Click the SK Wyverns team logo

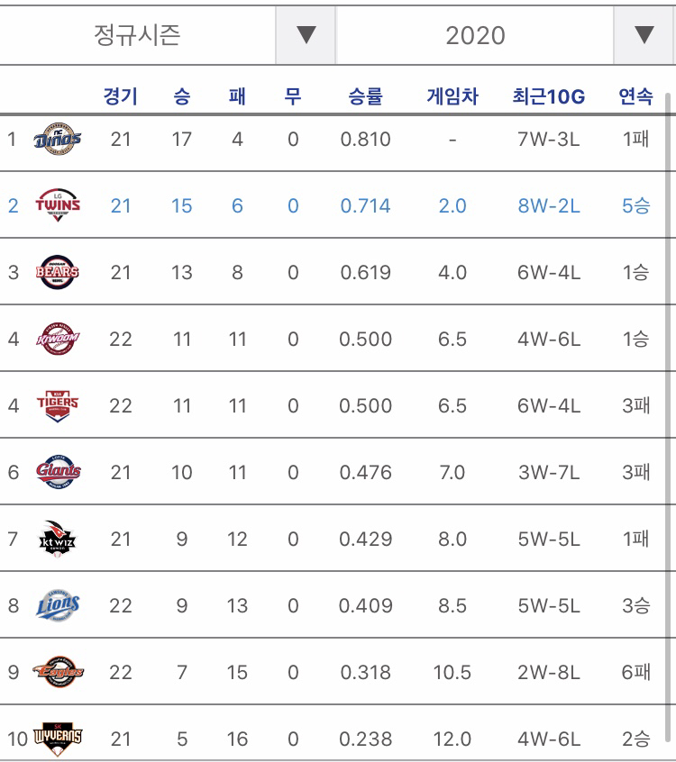click(x=58, y=739)
